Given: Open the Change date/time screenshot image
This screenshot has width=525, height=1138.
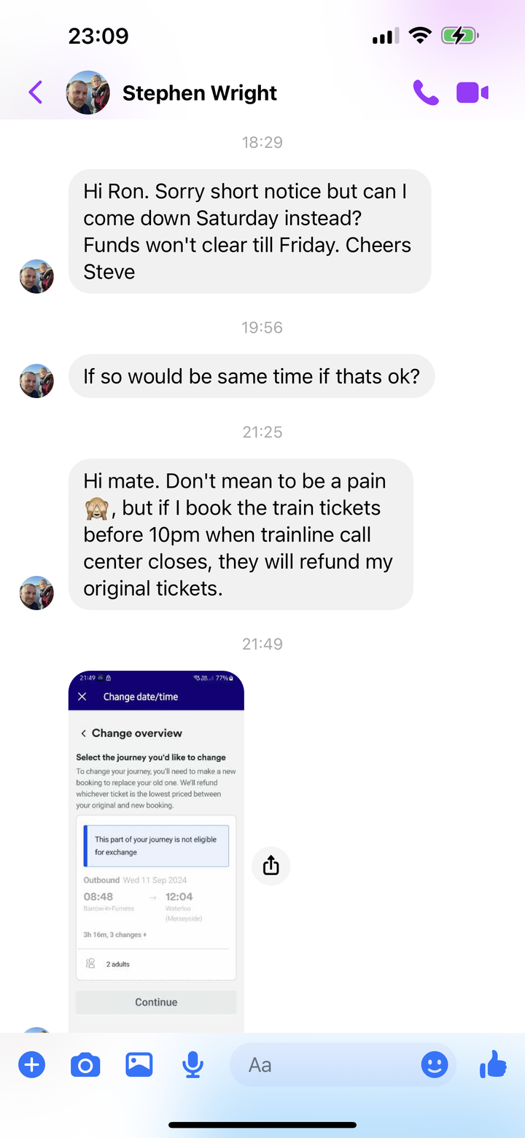Looking at the screenshot, I should pos(156,851).
